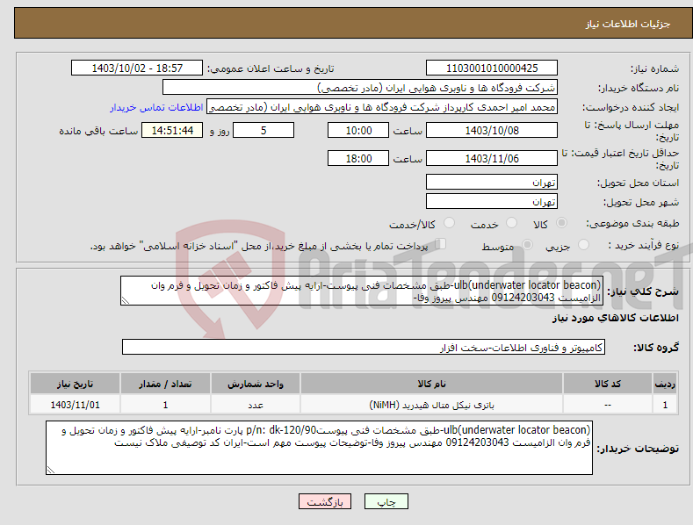Click the quantity cell 1 in item row
This screenshot has height=525, width=693.
pyautogui.click(x=165, y=405)
